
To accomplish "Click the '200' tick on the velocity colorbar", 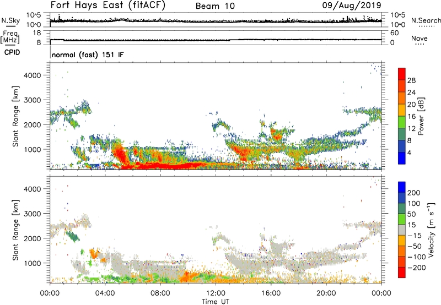I will click(x=414, y=193).
